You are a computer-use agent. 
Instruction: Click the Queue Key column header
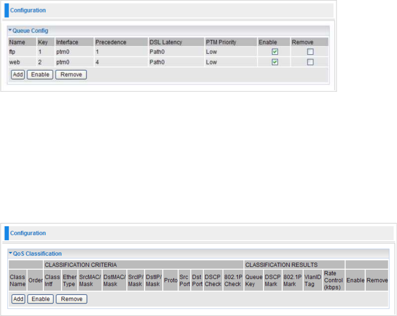coord(254,280)
